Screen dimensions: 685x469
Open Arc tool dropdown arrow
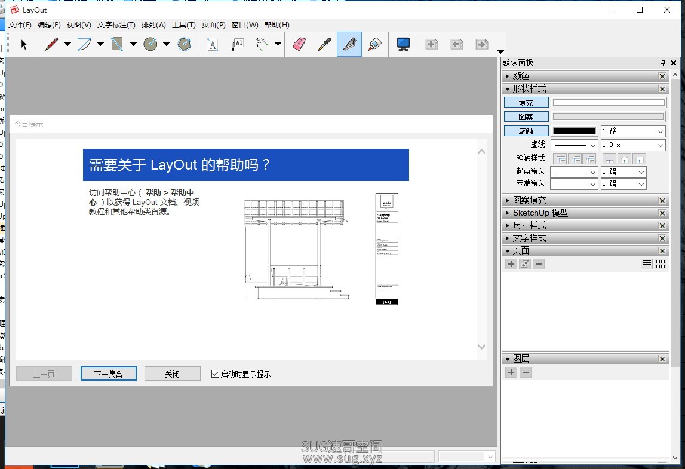pyautogui.click(x=100, y=44)
